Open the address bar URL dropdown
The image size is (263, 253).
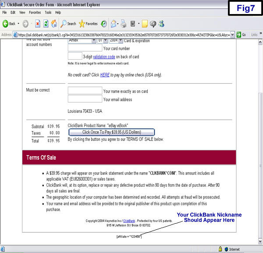click(x=232, y=35)
